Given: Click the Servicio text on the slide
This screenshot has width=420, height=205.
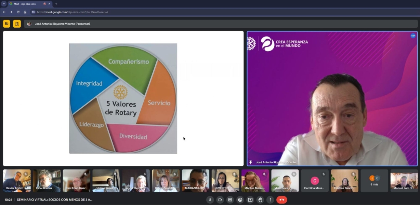Looking at the screenshot, I should click(159, 103).
